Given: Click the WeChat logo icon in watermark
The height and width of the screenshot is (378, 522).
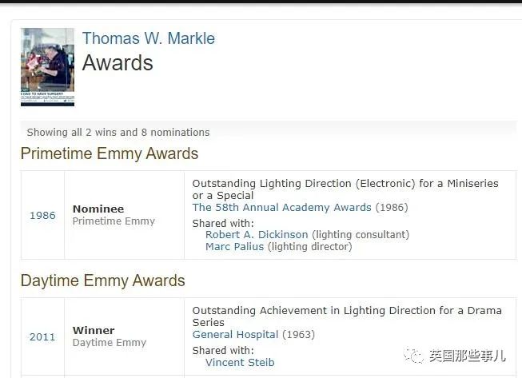Looking at the screenshot, I should [x=414, y=356].
